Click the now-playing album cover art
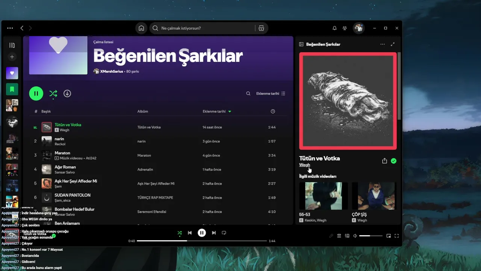Image resolution: width=481 pixels, height=271 pixels. pos(348,101)
